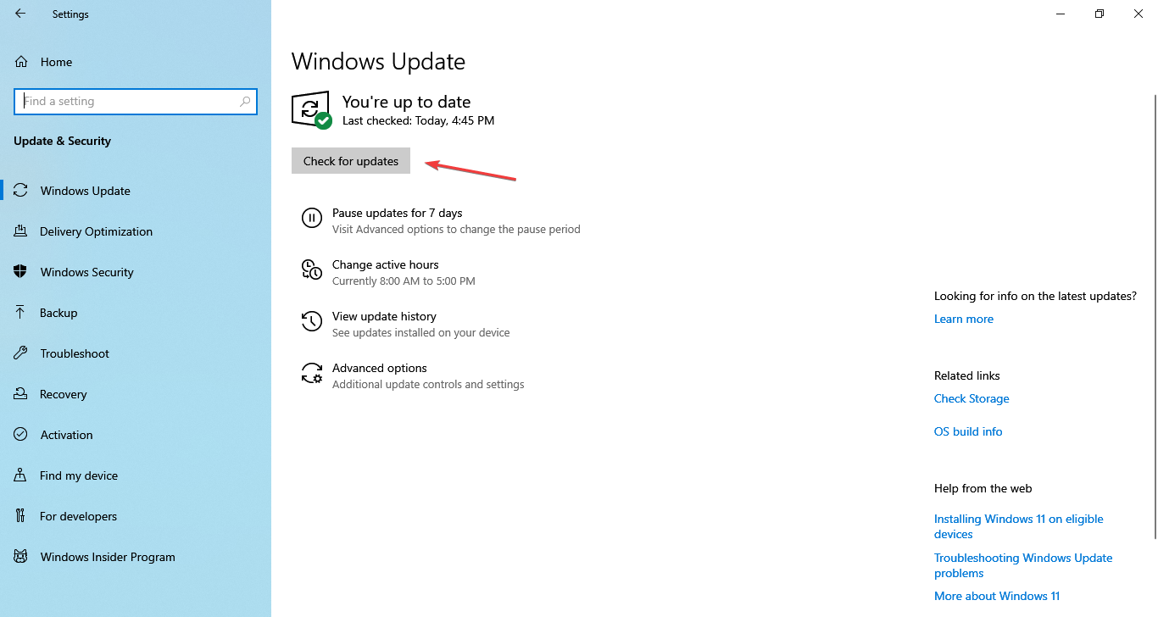The width and height of the screenshot is (1158, 617).
Task: Open the Learn more link
Action: (964, 319)
